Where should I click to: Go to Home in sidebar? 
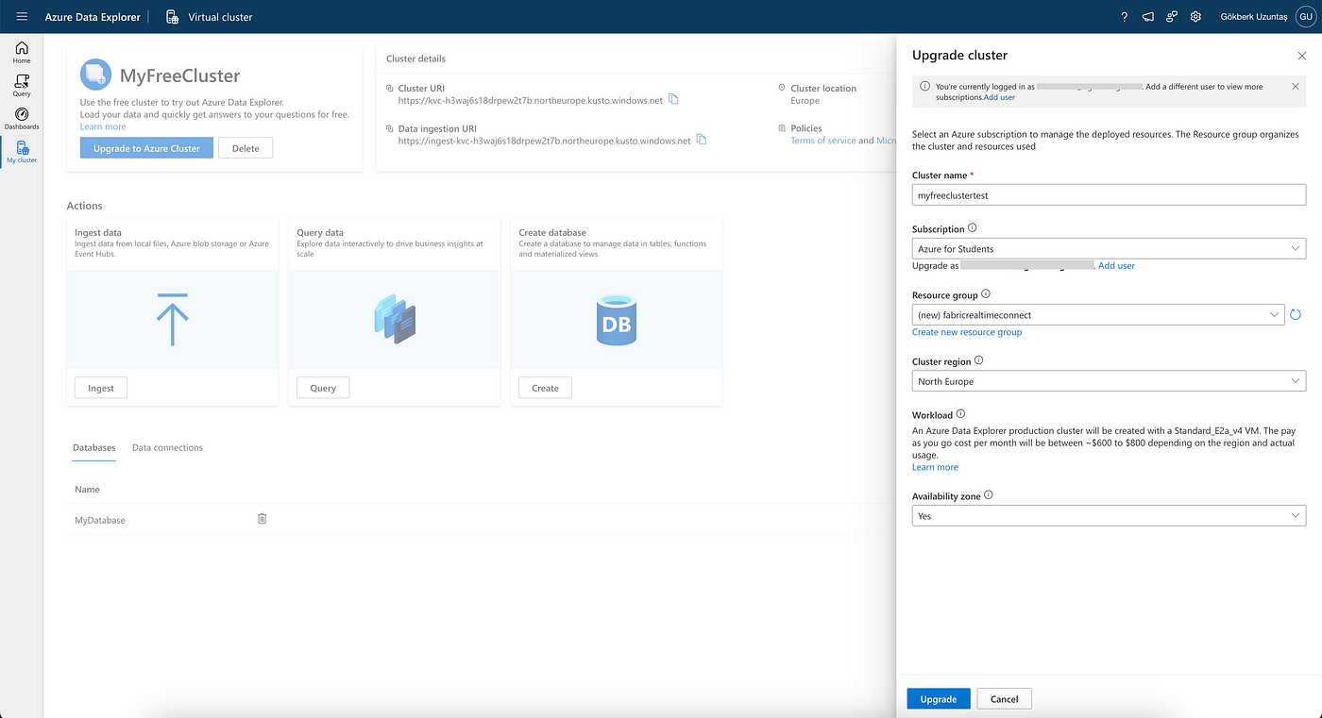coord(22,52)
